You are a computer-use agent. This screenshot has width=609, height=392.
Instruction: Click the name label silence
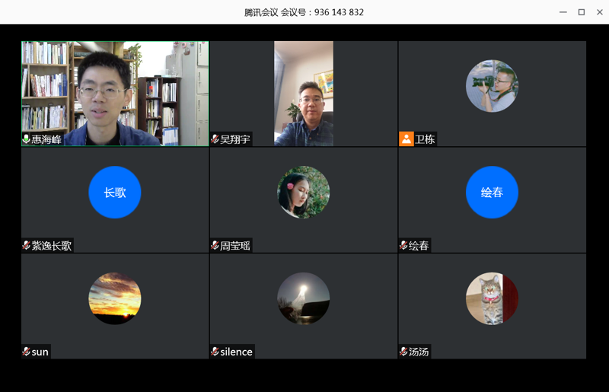(x=237, y=352)
